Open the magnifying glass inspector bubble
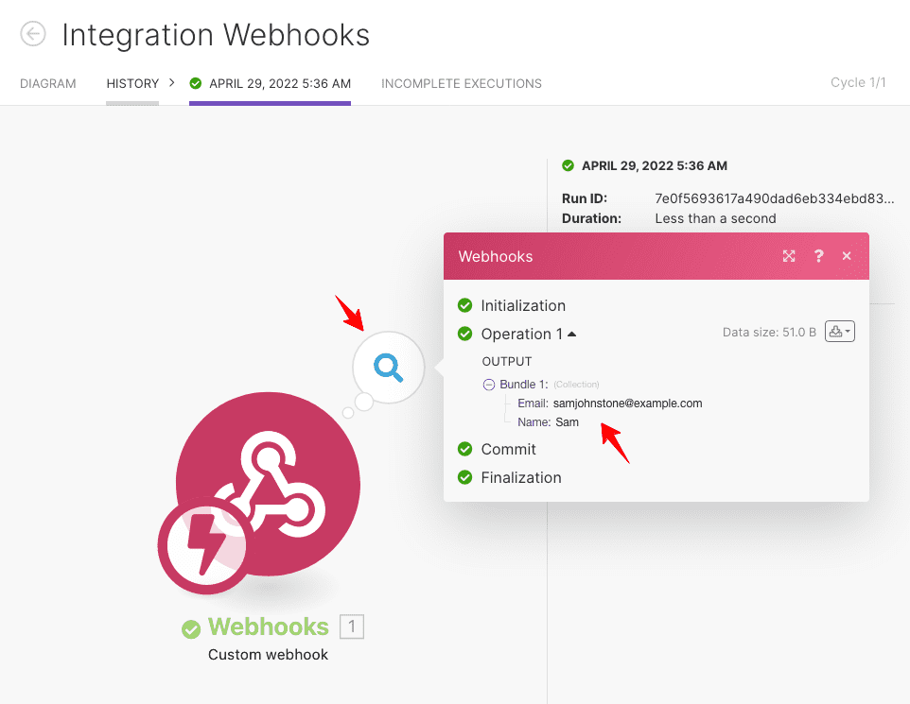 [x=388, y=367]
